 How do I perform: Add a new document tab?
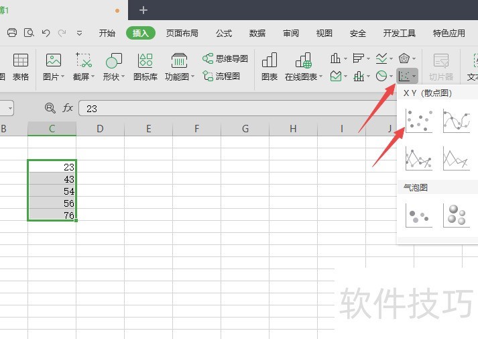143,10
